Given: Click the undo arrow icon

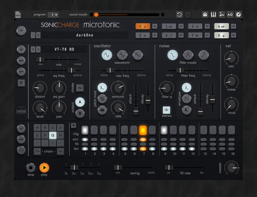Looking at the screenshot, I should point(179,15).
